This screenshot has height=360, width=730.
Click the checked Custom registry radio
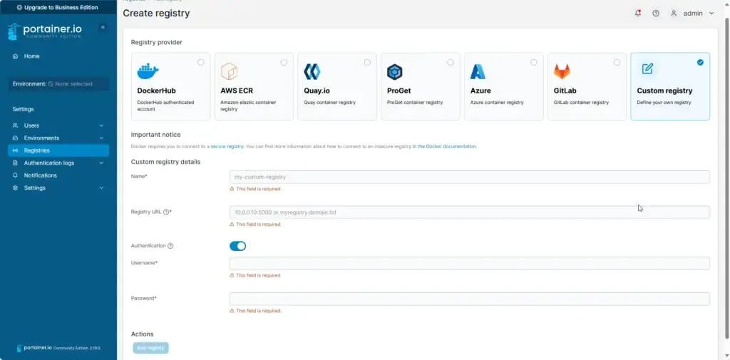700,63
